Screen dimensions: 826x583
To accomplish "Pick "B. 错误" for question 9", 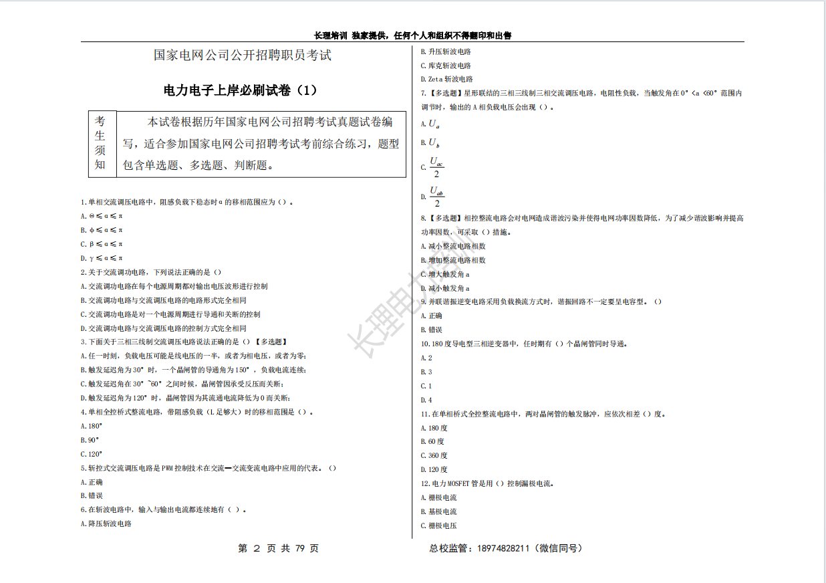I will coord(431,330).
